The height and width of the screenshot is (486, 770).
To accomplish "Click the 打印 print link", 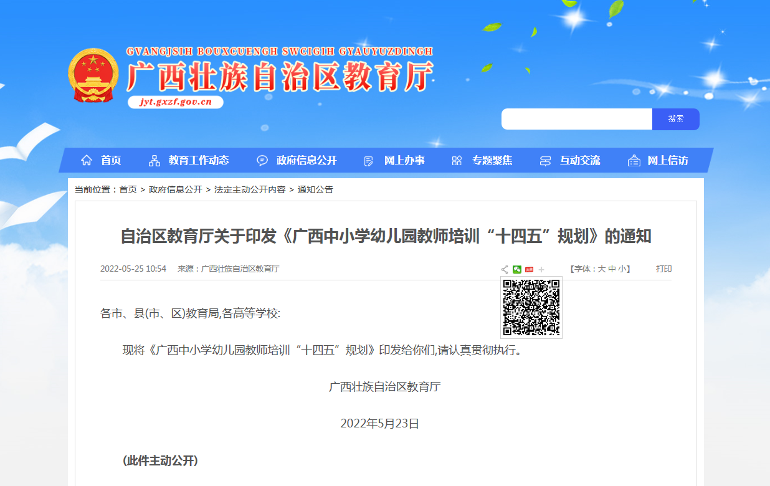I will 664,269.
